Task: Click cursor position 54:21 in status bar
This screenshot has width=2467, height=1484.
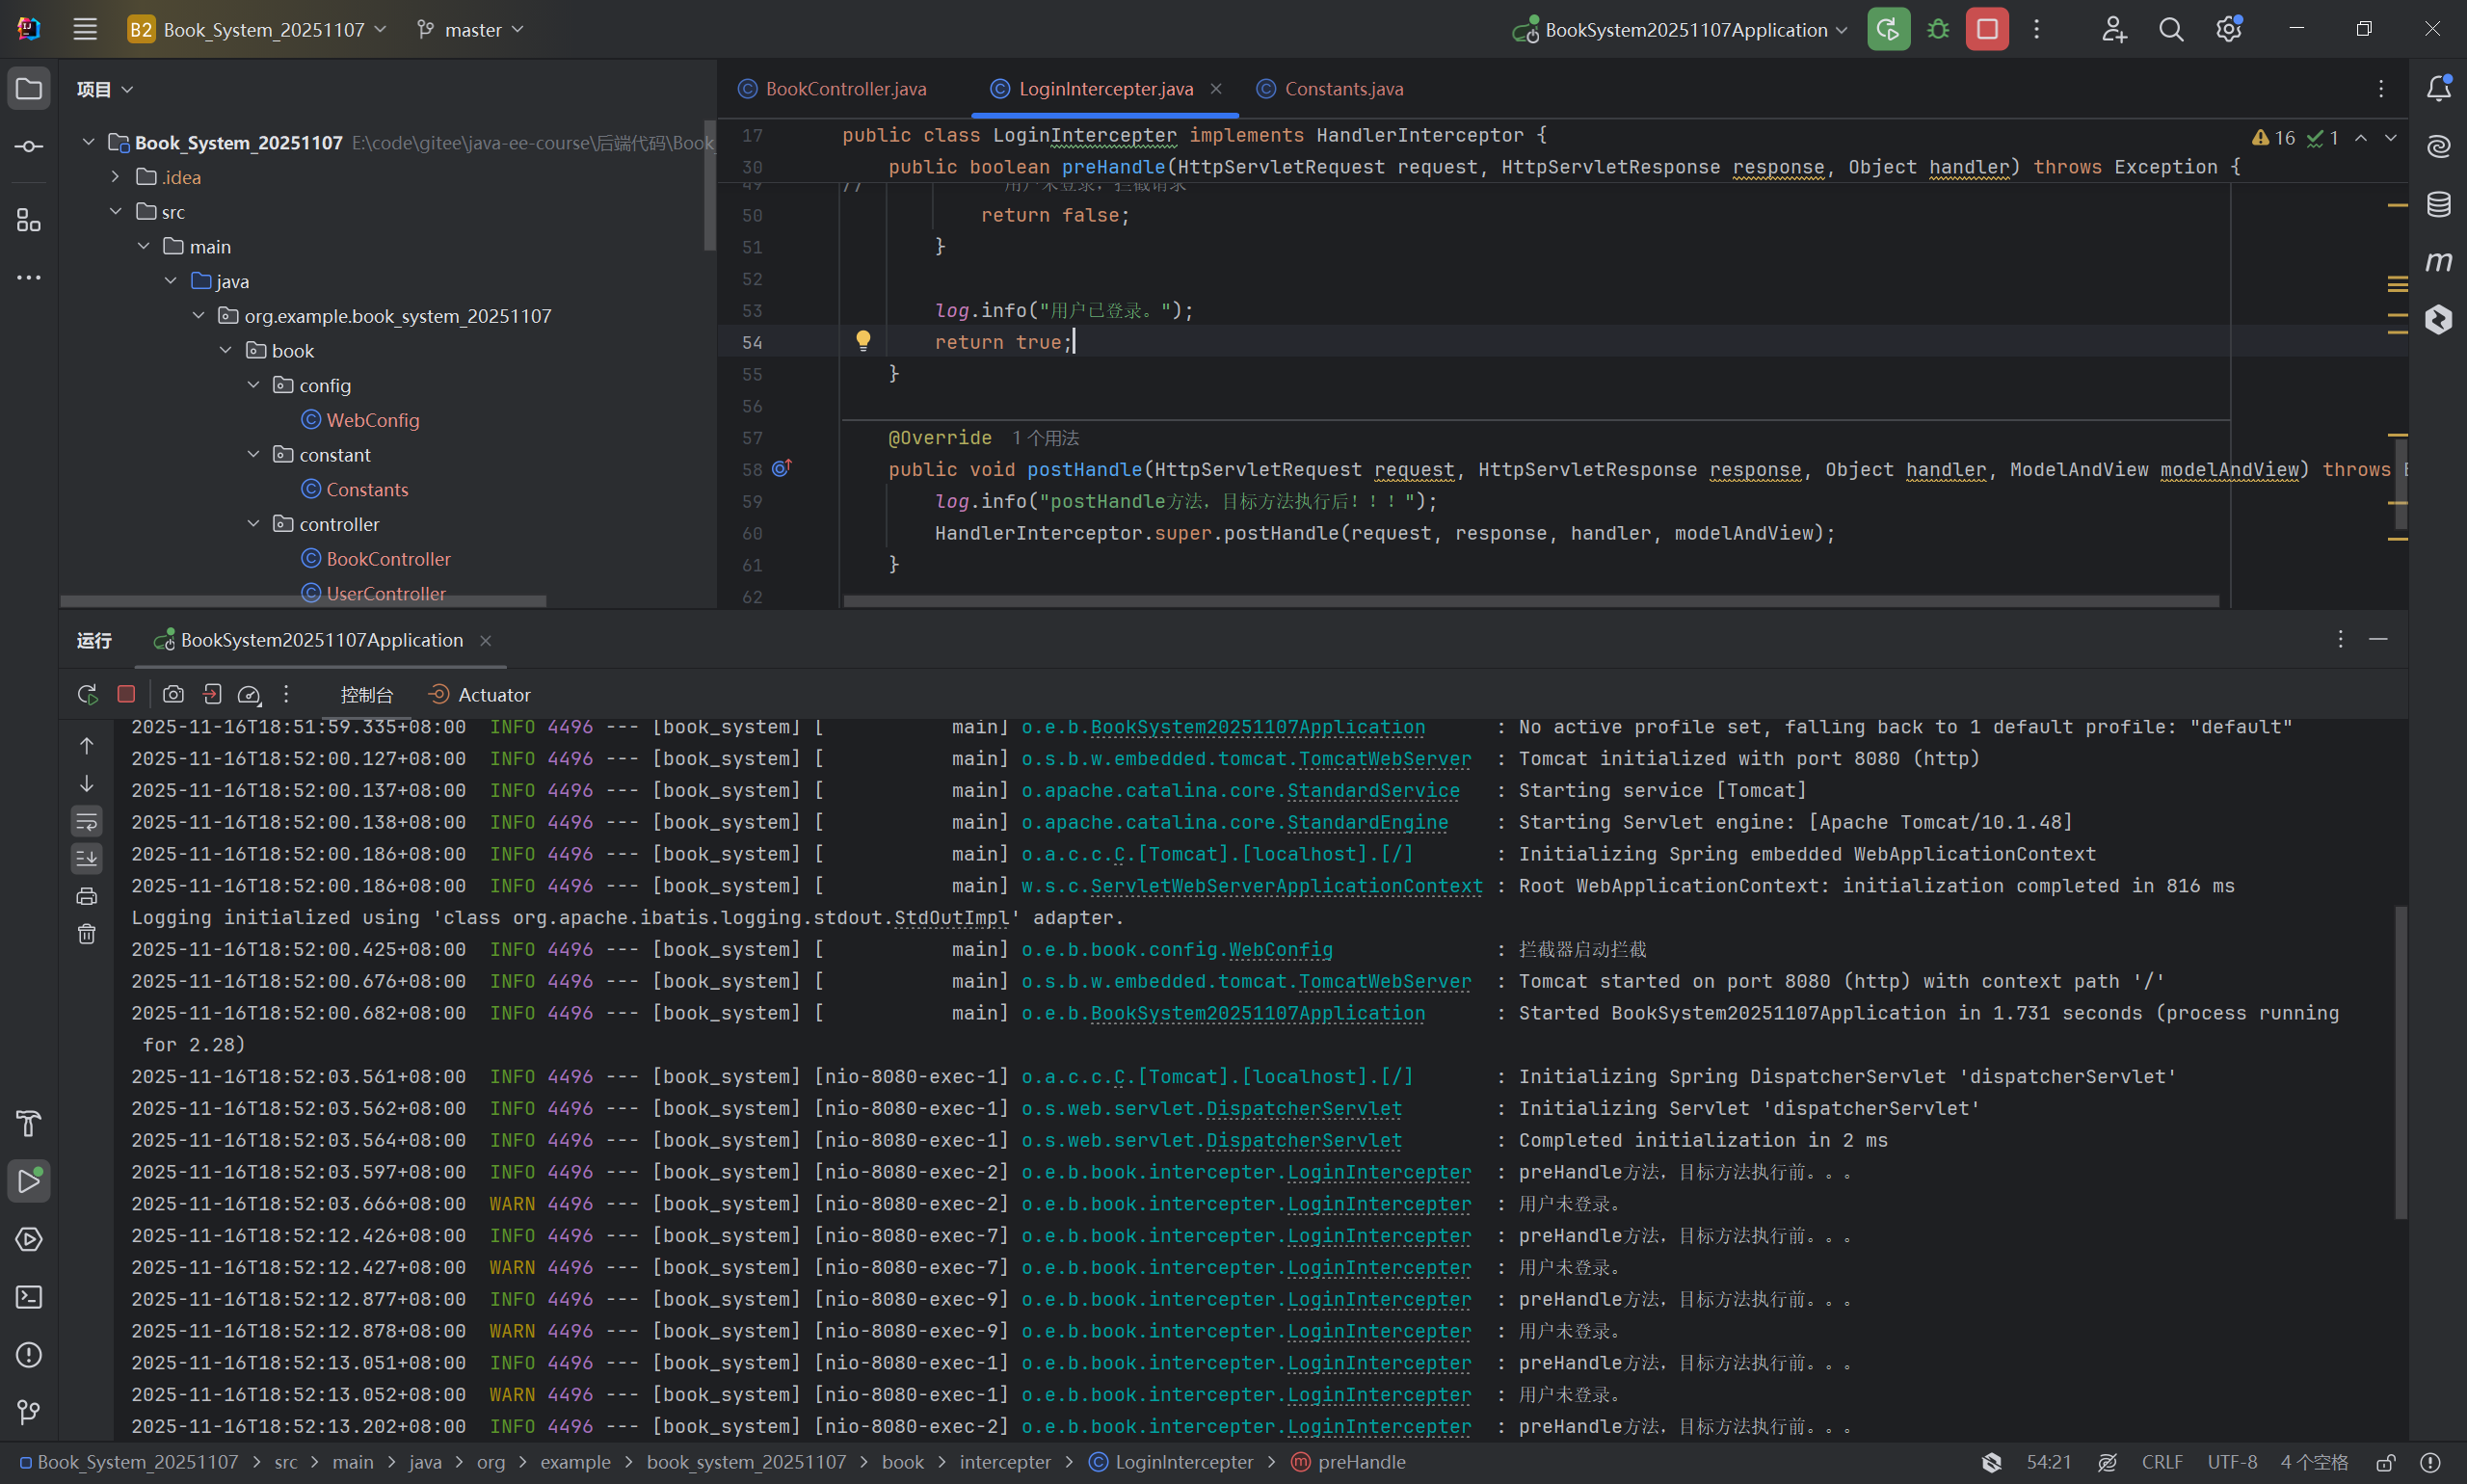Action: (2049, 1462)
